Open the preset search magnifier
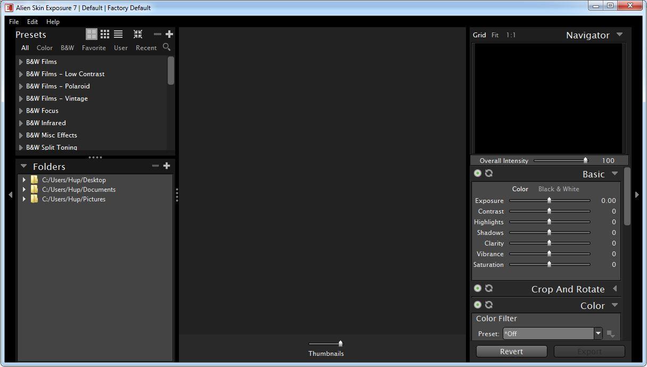This screenshot has height=367, width=647. (167, 47)
